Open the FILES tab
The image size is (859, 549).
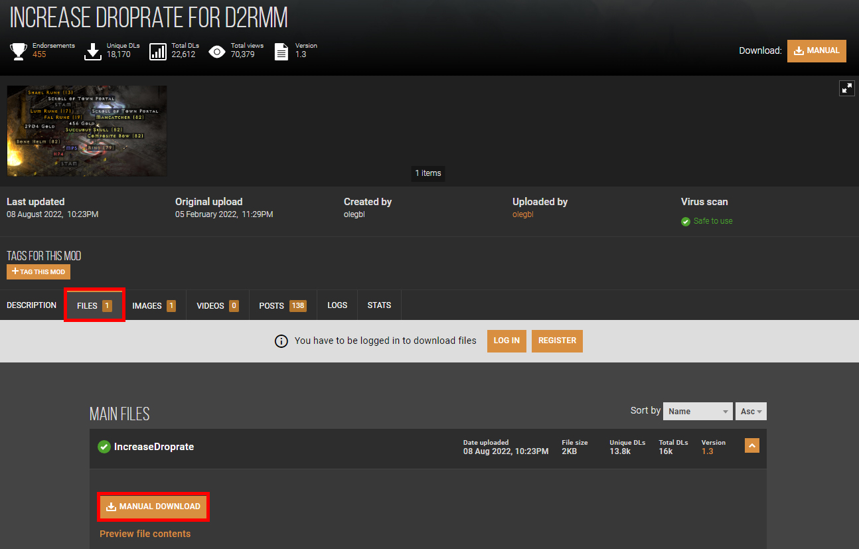coord(94,306)
